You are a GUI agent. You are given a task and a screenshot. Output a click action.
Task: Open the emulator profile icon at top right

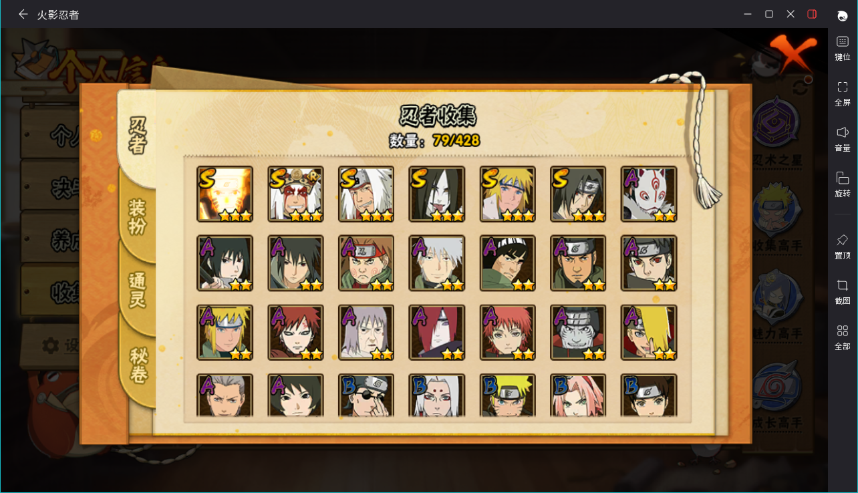pyautogui.click(x=843, y=15)
